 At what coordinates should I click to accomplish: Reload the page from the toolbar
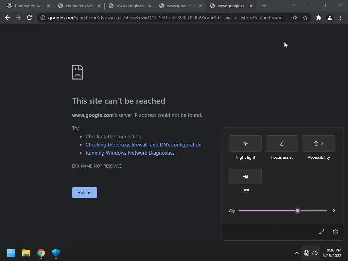click(29, 18)
